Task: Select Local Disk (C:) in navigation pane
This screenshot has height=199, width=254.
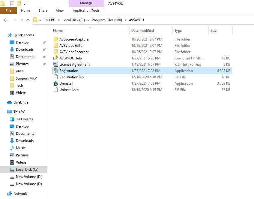Action: tap(24, 170)
